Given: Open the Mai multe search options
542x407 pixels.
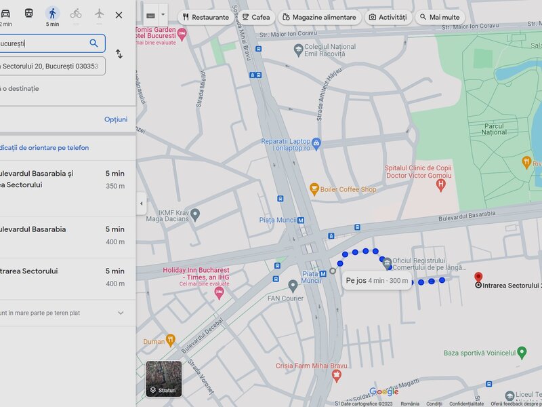Looking at the screenshot, I should pos(440,17).
